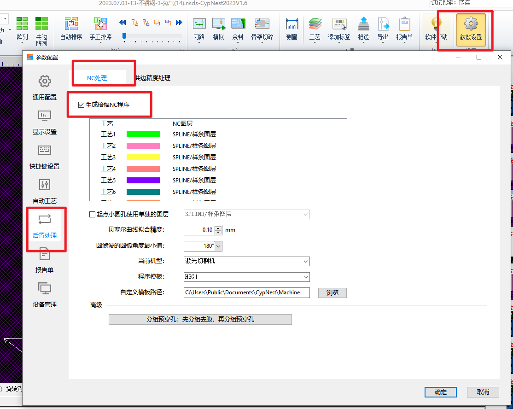Image resolution: width=513 pixels, height=409 pixels.
Task: Click the 工艺4 SPLINE/样条图层 cell
Action: coord(194,169)
